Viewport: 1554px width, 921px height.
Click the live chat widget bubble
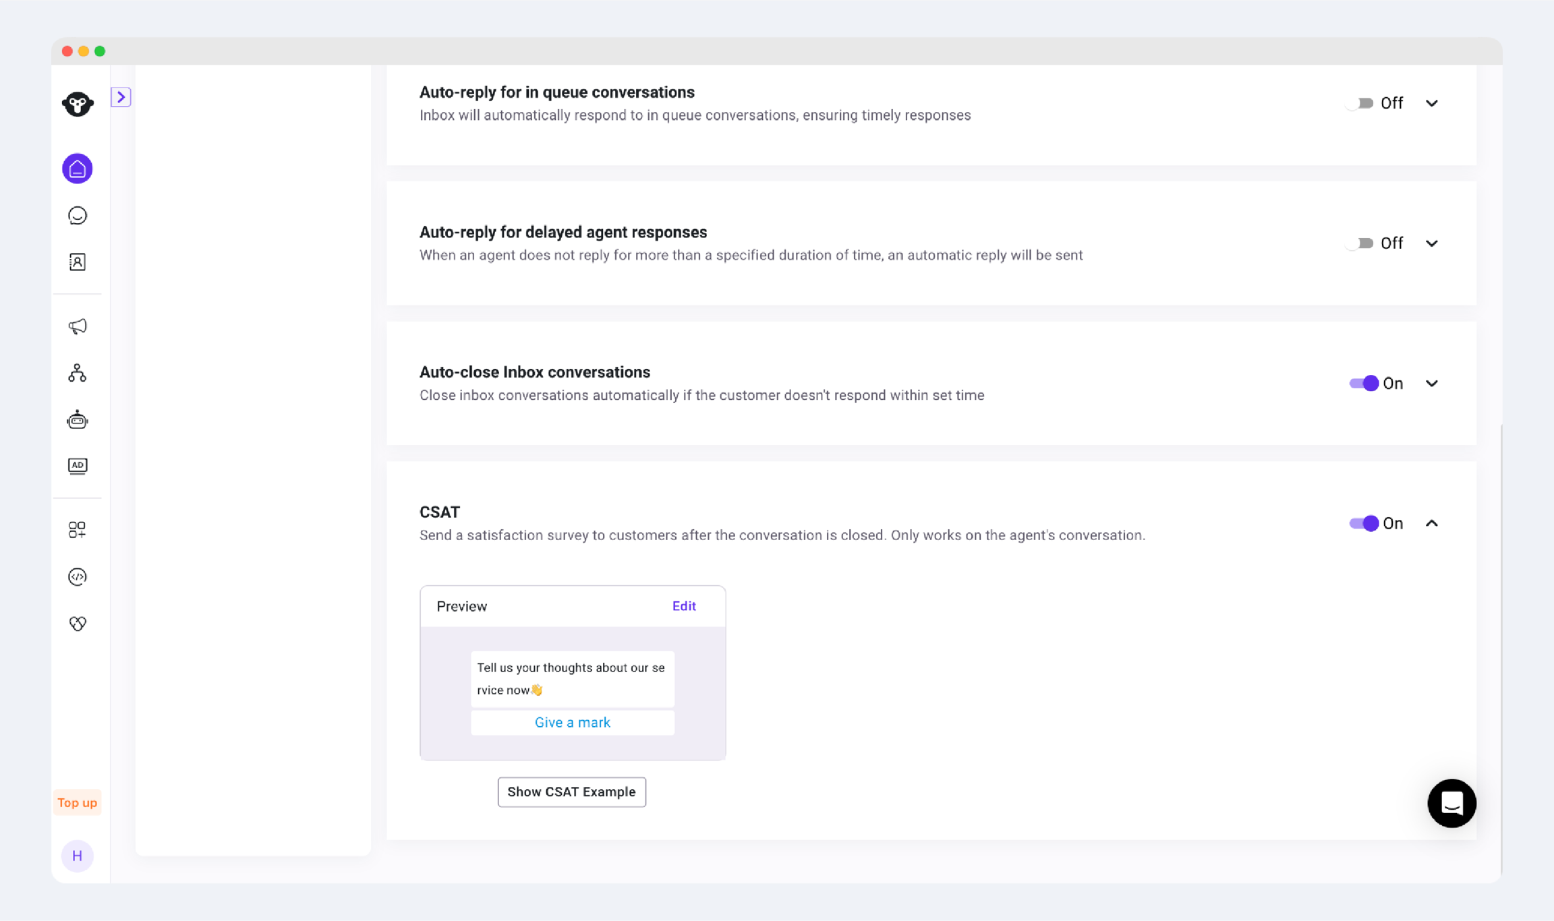(x=1451, y=803)
